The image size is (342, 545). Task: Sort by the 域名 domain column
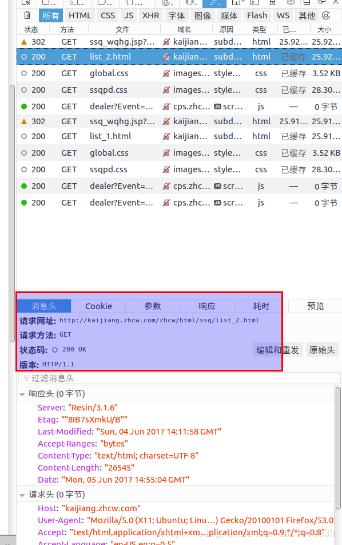tap(184, 30)
